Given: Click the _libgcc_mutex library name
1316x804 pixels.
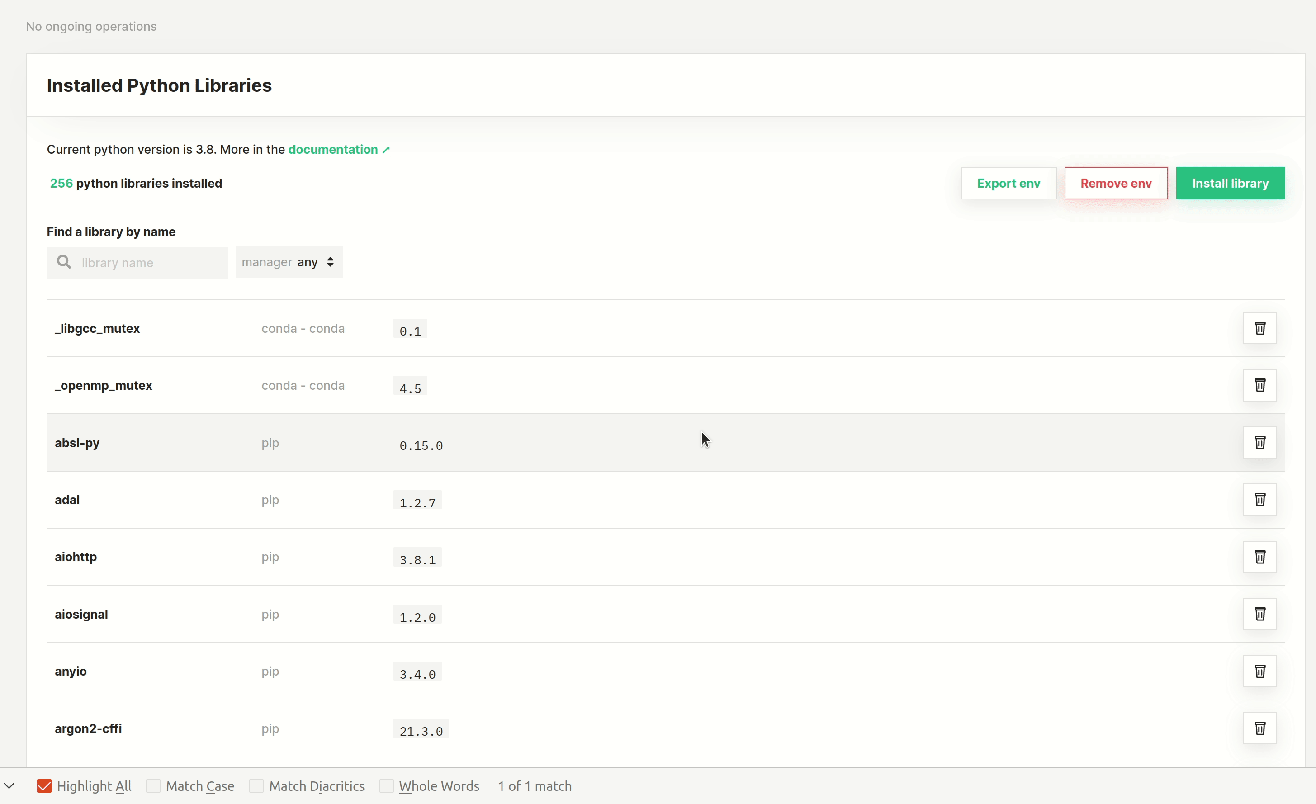Looking at the screenshot, I should (97, 329).
